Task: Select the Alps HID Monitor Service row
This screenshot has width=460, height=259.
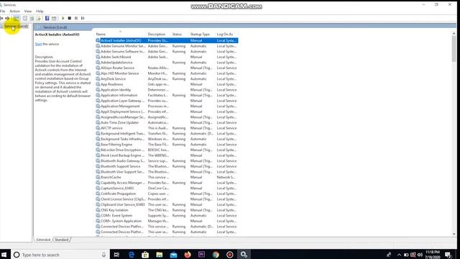Action: (167, 73)
